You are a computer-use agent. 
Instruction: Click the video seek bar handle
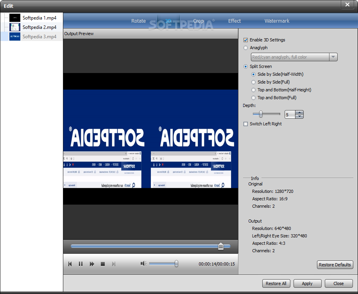[x=221, y=246]
